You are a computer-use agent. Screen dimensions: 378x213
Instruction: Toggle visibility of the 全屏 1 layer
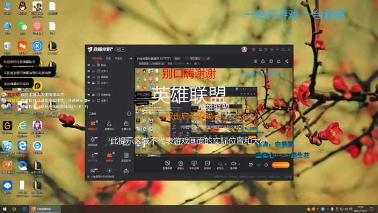[89, 100]
